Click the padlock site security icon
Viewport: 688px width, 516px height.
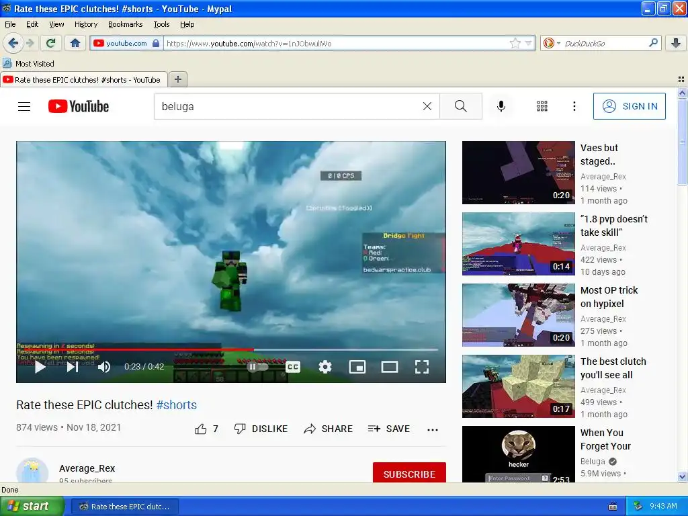click(156, 43)
